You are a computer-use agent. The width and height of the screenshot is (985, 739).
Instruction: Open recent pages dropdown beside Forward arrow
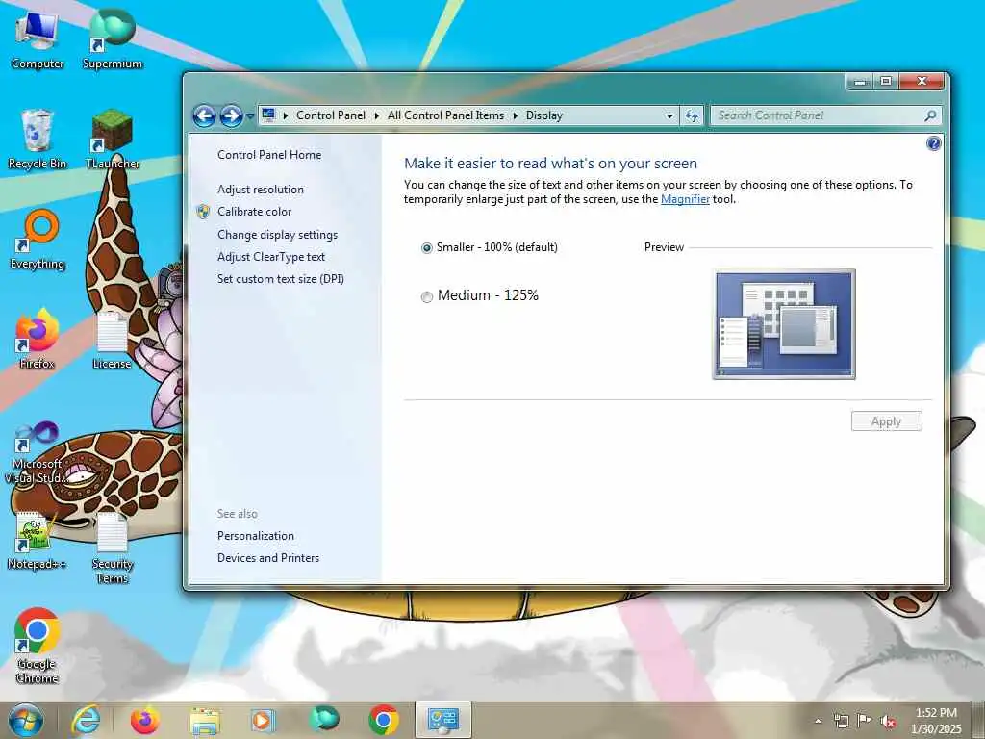point(250,116)
